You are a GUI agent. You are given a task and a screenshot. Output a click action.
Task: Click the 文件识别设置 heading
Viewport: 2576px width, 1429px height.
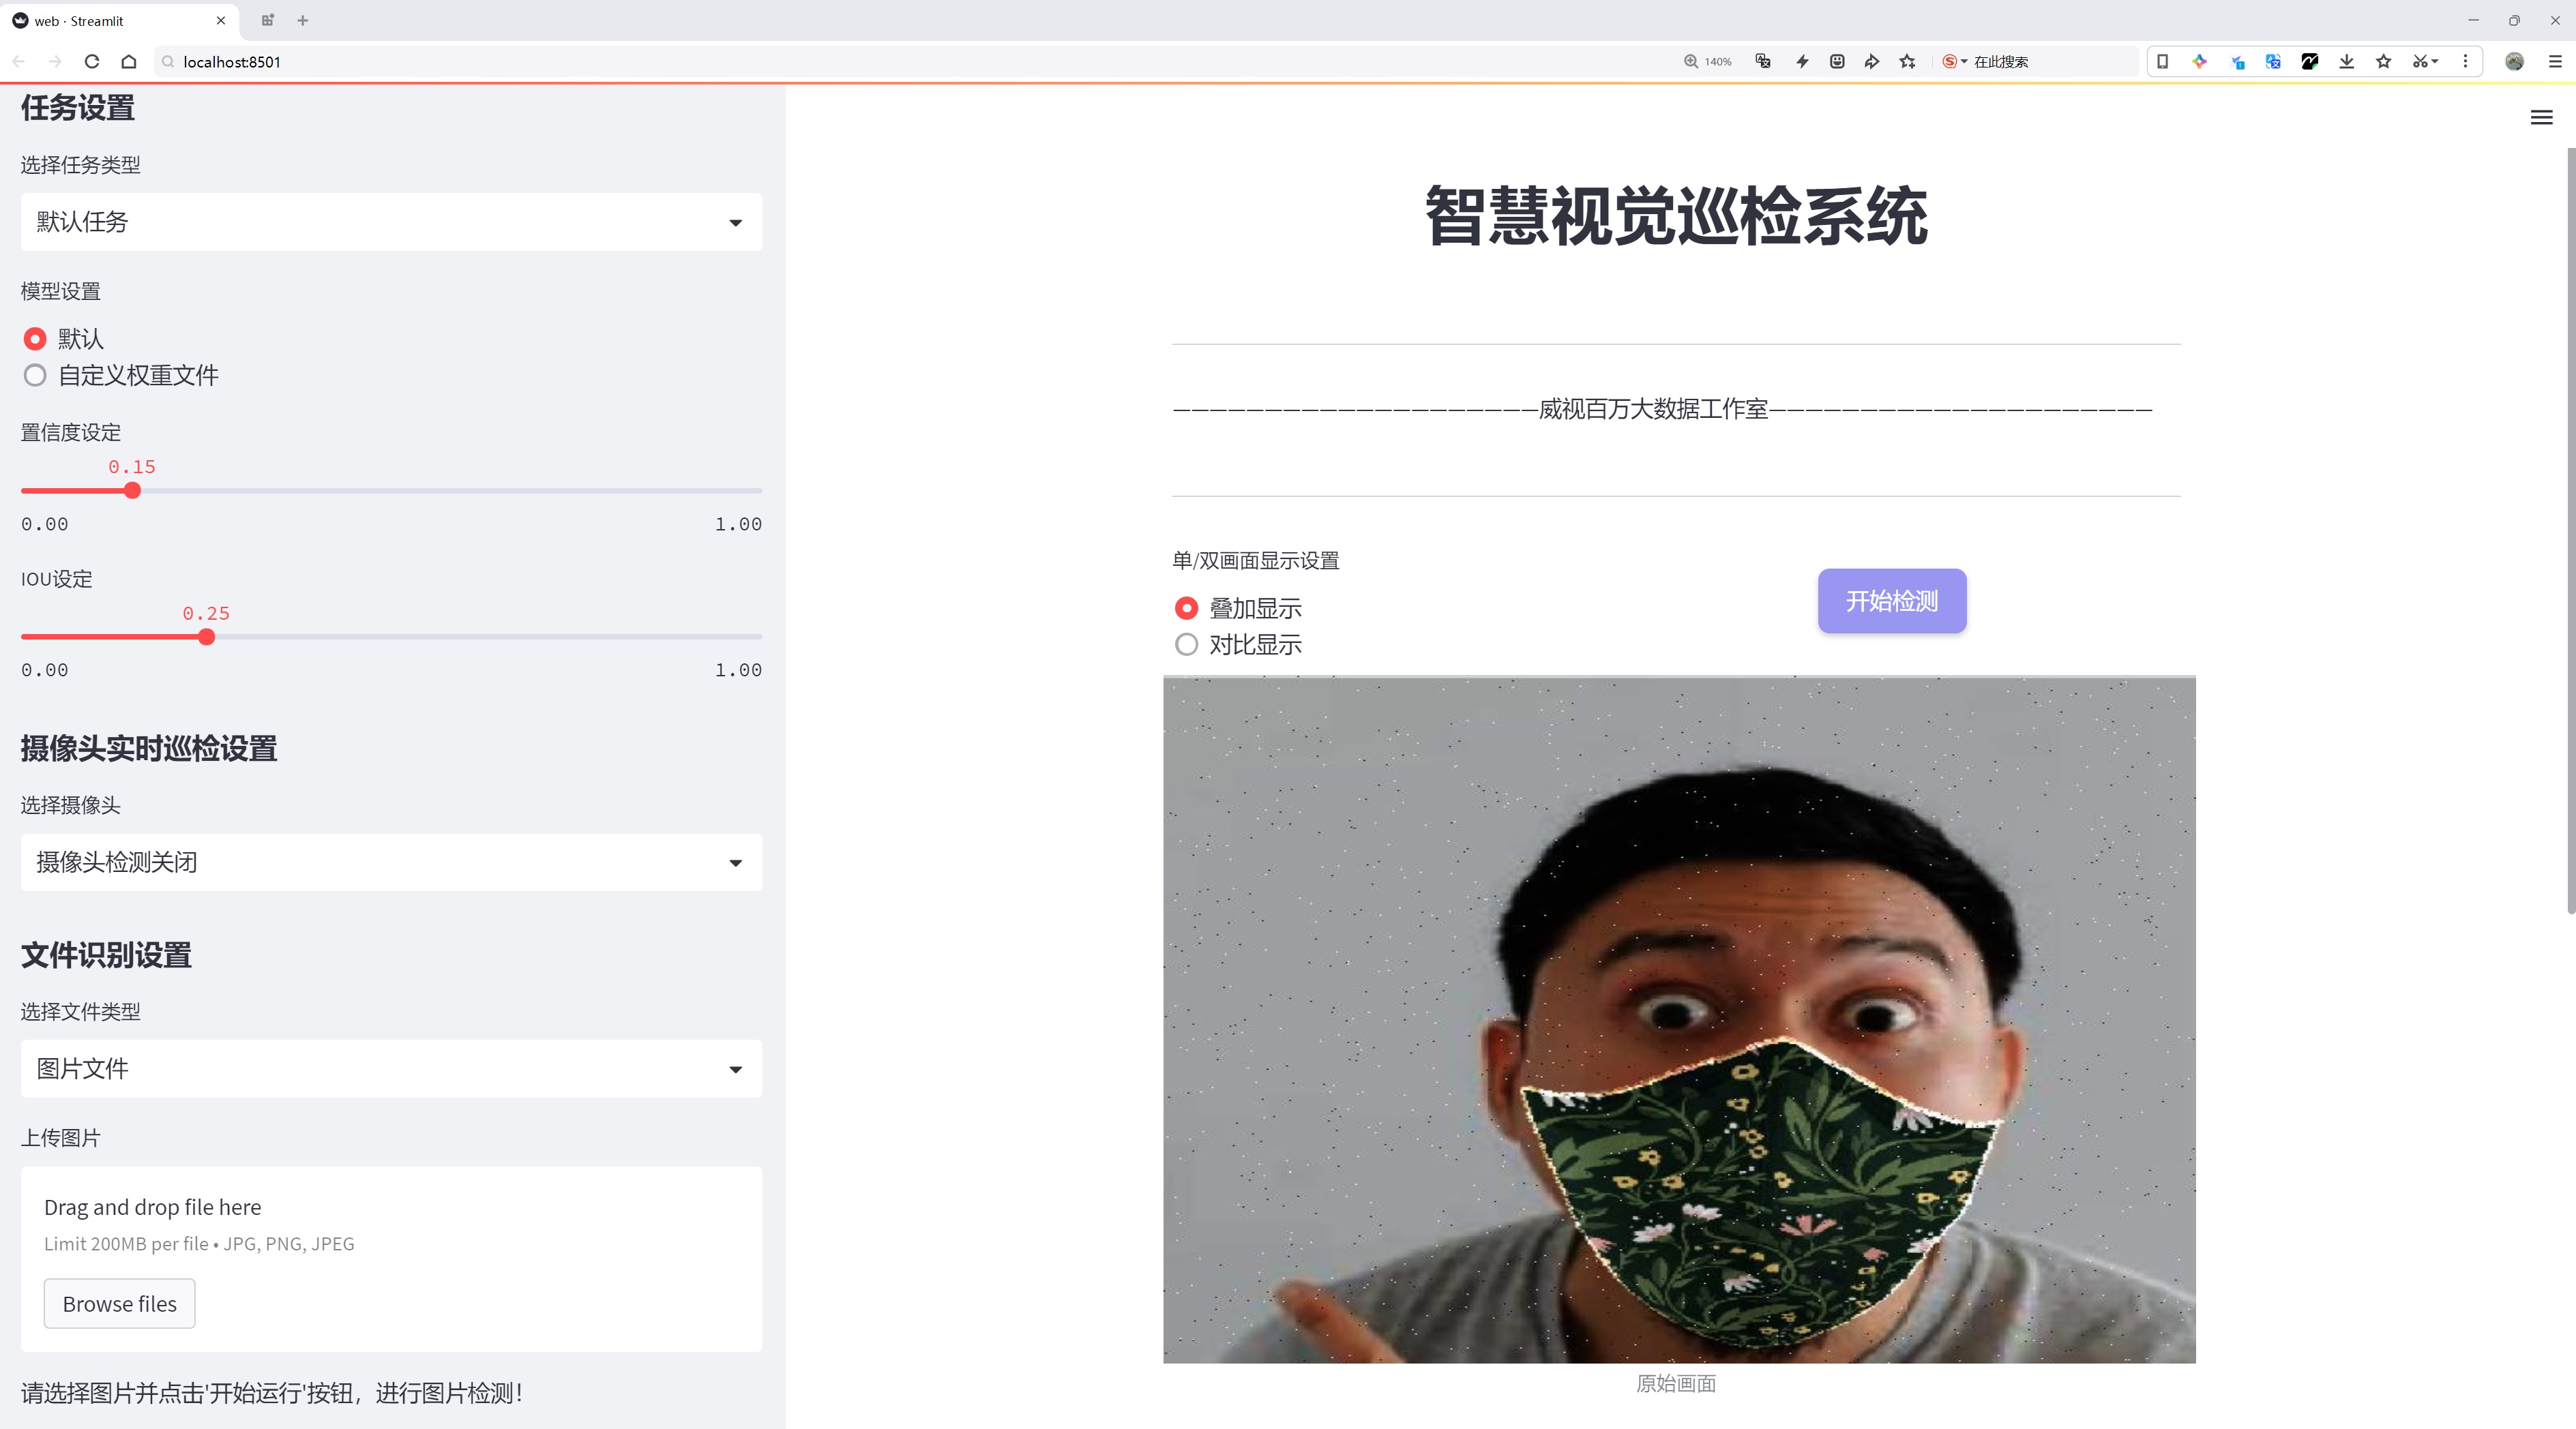(106, 955)
